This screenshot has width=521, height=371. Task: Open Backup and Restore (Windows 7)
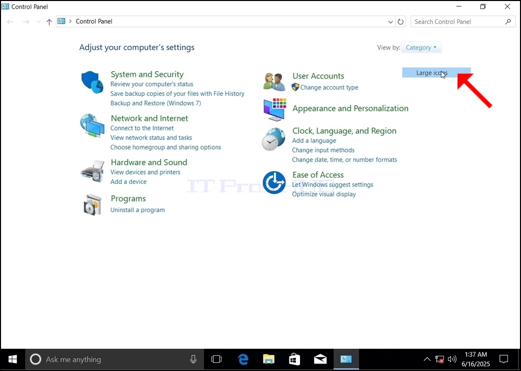[156, 103]
